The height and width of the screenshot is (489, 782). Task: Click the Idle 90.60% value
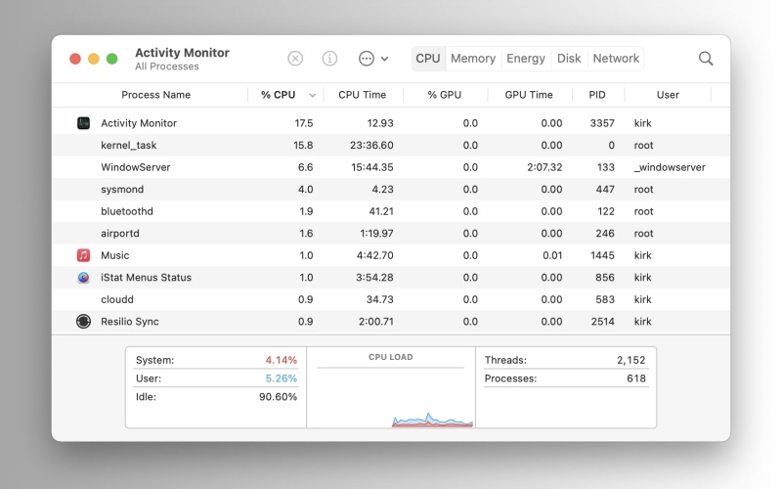278,397
